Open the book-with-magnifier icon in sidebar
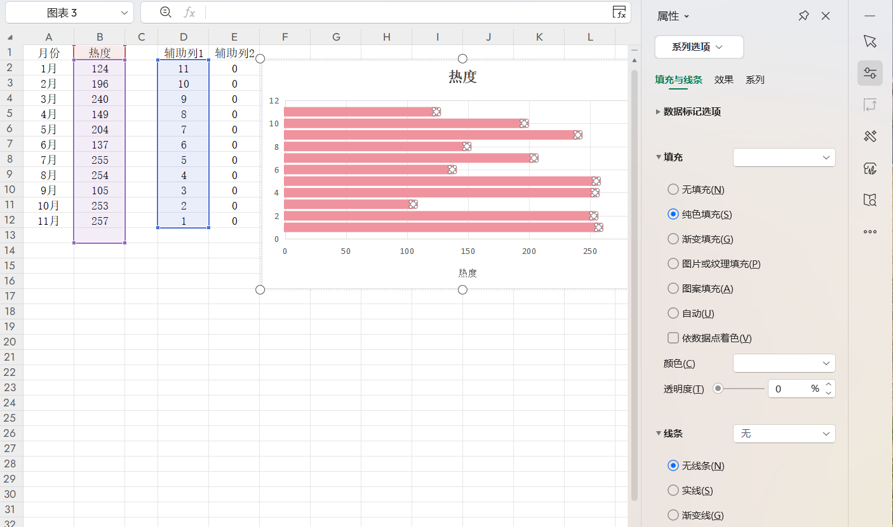Screen dimensions: 893x527 (x=869, y=199)
